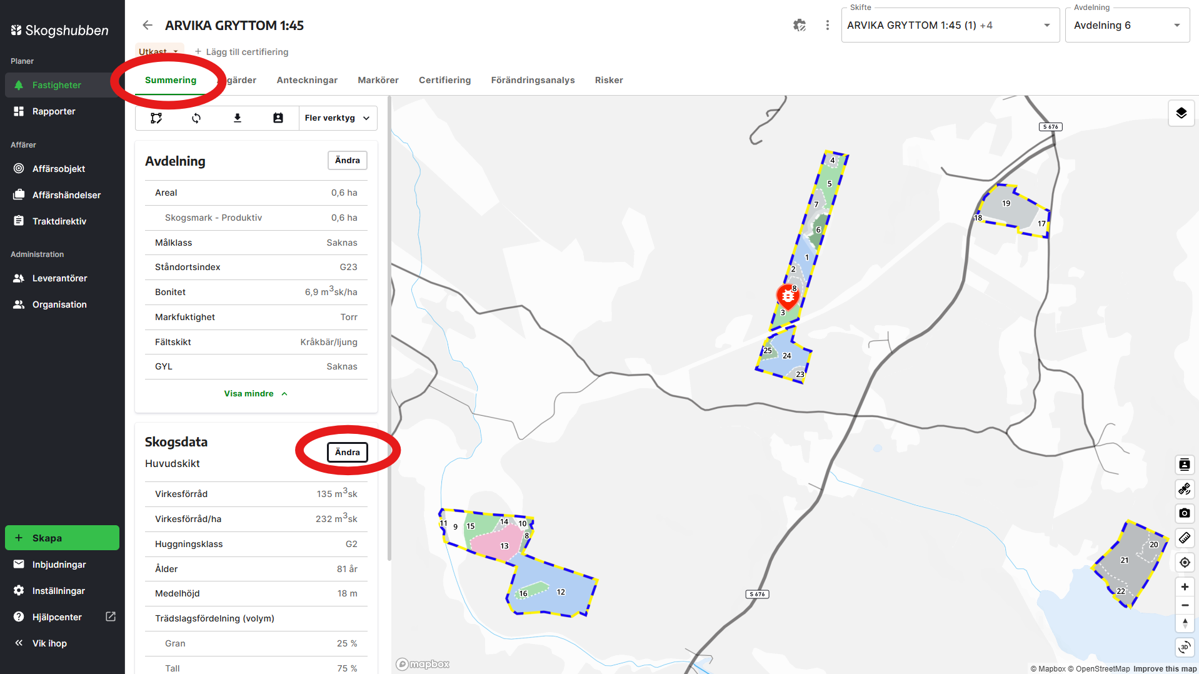The width and height of the screenshot is (1199, 674).
Task: Collapse the sidebar with Vik ihop
Action: tap(63, 643)
